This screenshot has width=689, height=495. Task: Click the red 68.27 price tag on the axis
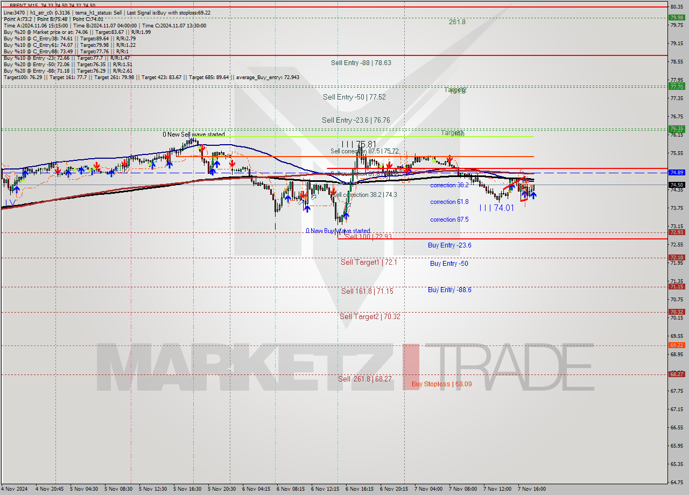tap(676, 374)
